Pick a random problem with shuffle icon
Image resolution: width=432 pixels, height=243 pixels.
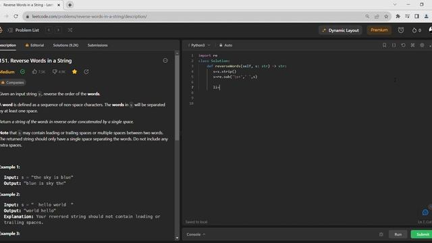(70, 30)
